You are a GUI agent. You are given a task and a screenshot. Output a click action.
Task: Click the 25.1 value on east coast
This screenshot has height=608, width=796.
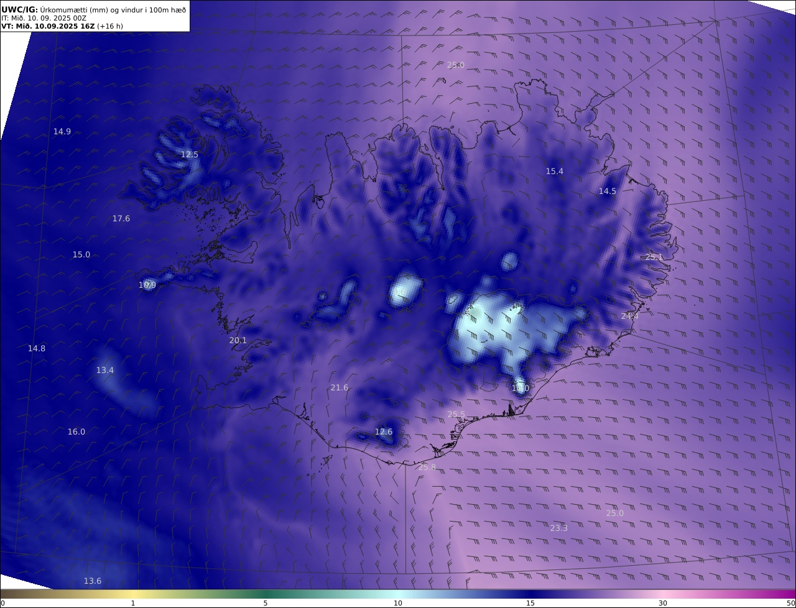654,257
